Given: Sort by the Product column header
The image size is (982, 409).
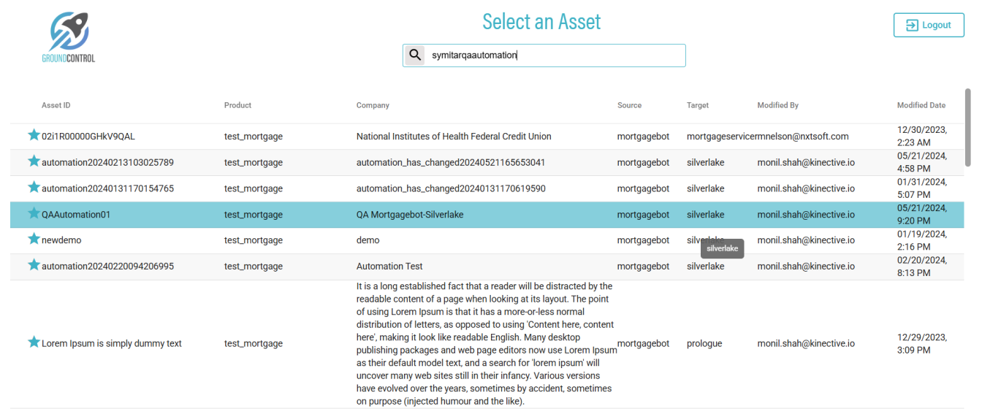Looking at the screenshot, I should 237,105.
